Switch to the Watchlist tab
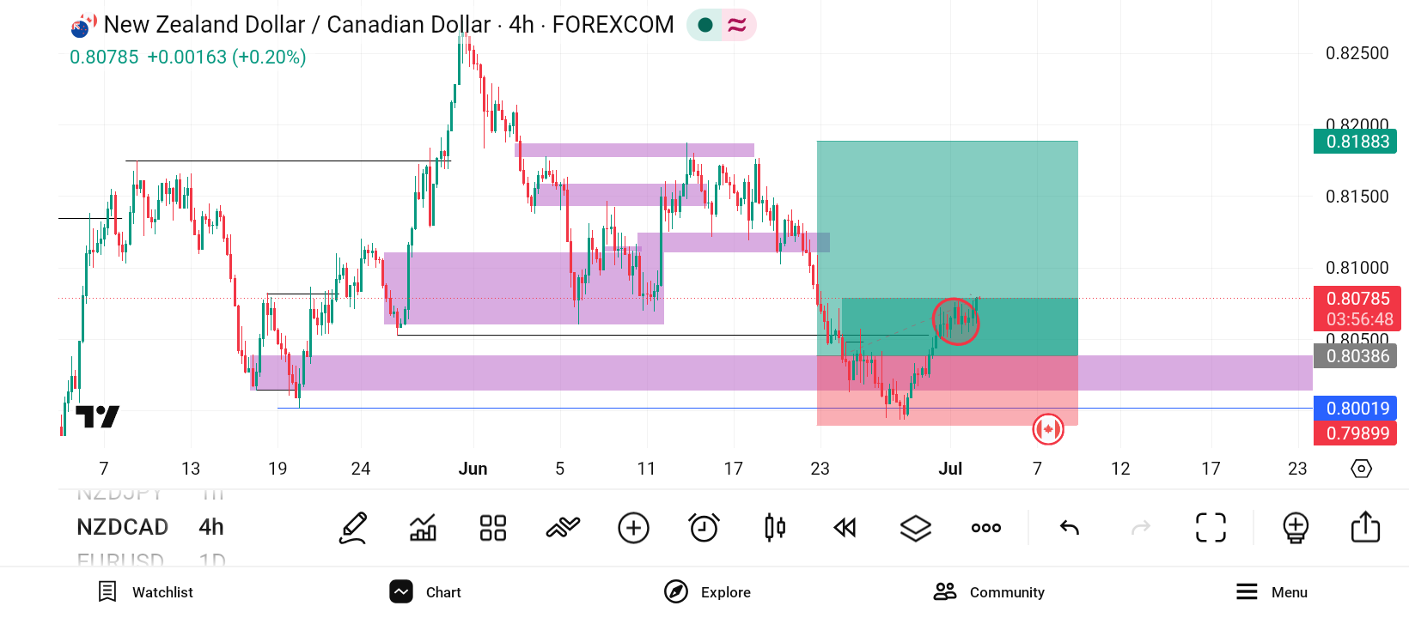The image size is (1409, 618). pos(145,592)
